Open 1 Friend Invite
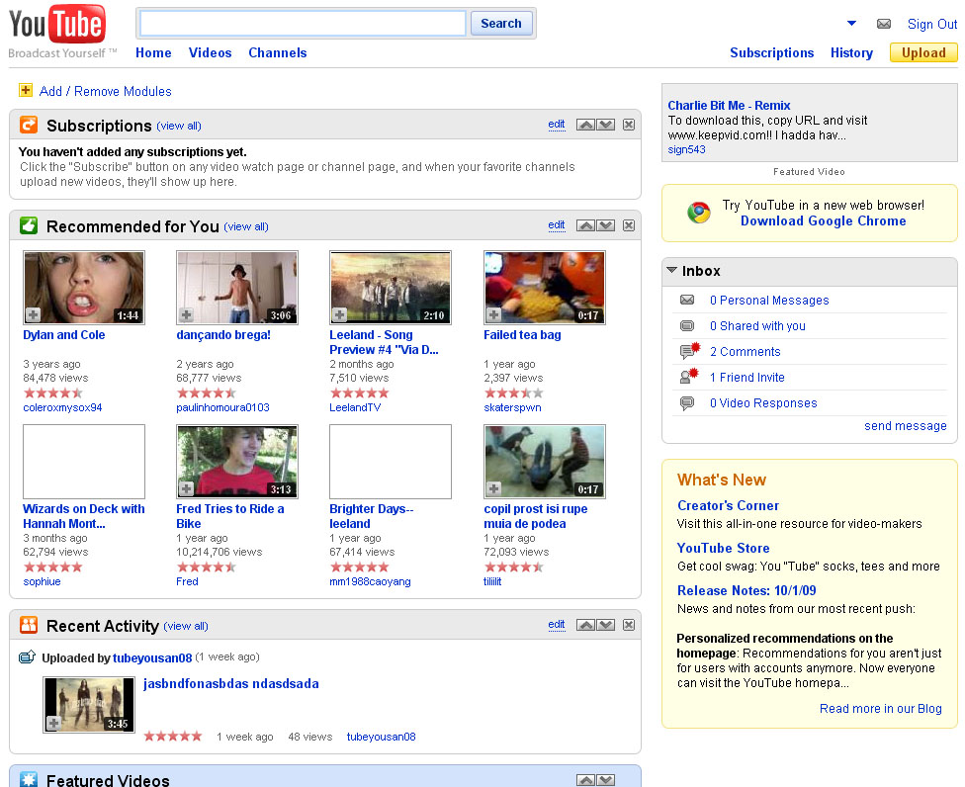 click(x=747, y=378)
